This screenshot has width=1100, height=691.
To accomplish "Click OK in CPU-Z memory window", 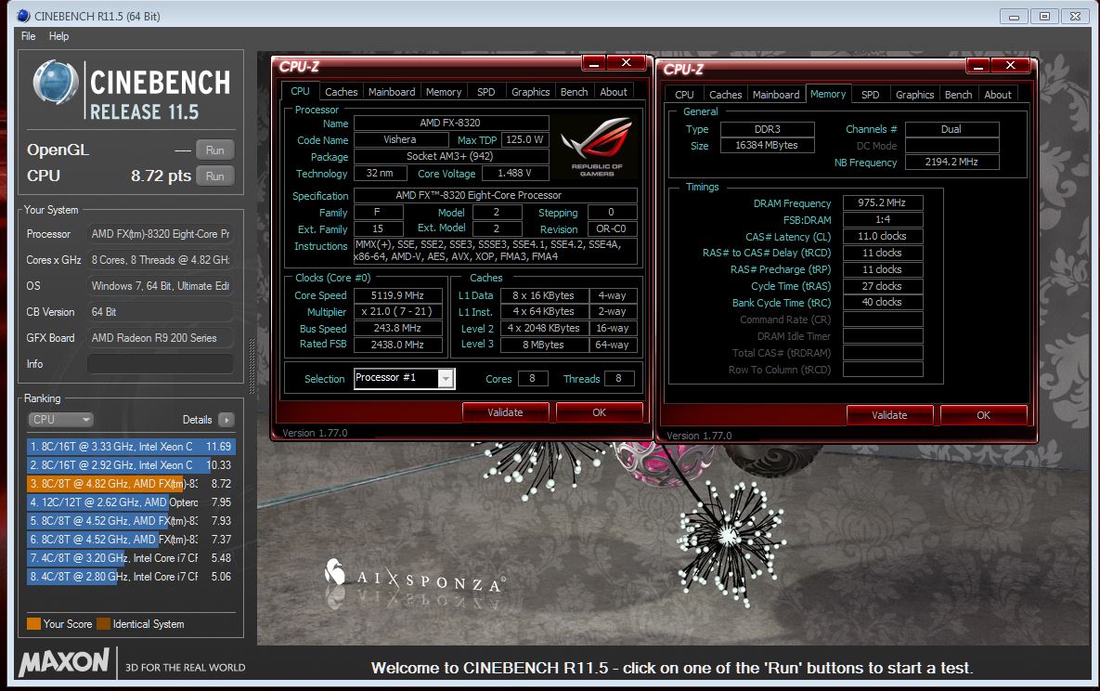I will point(984,415).
